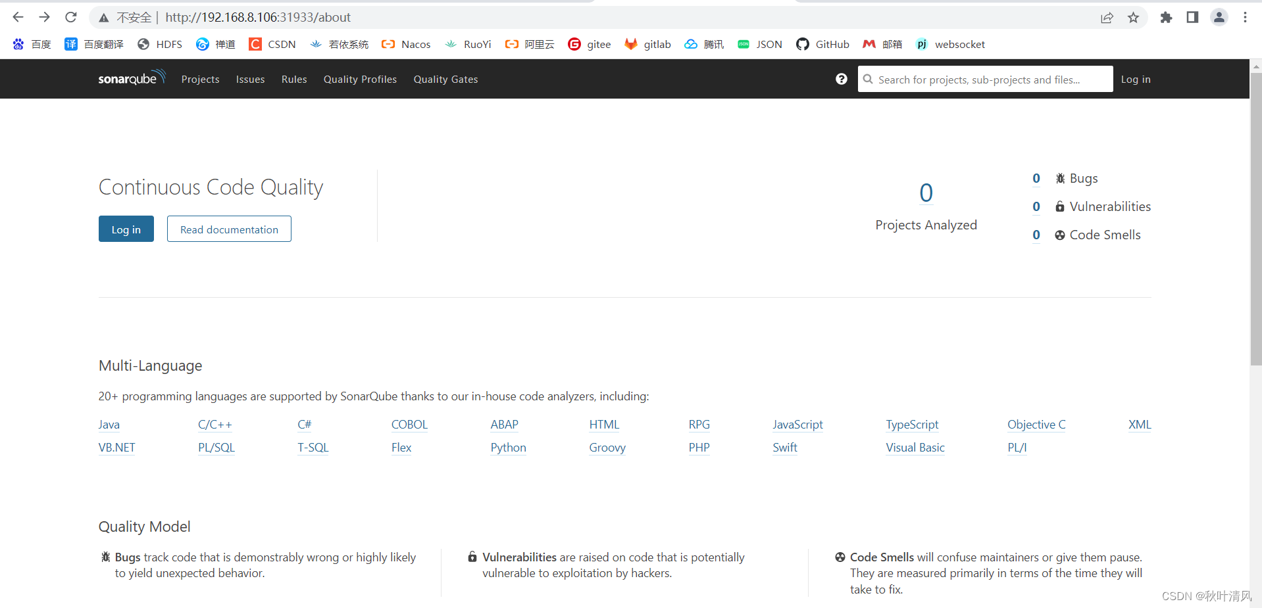Click the Code Smells count link
1262x608 pixels.
pyautogui.click(x=1036, y=235)
